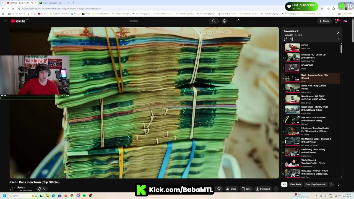The height and width of the screenshot is (199, 354).
Task: Expand hidden bookmarks chevron
Action: pos(332,14)
